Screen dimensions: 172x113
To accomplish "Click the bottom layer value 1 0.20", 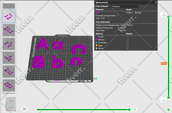I will [164, 100].
